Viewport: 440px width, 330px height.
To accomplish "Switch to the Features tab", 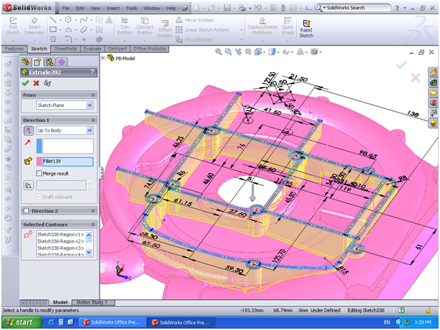I will [x=14, y=49].
